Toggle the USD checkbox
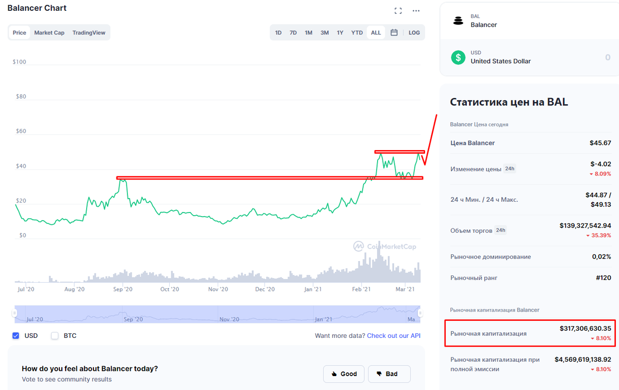 pyautogui.click(x=15, y=336)
